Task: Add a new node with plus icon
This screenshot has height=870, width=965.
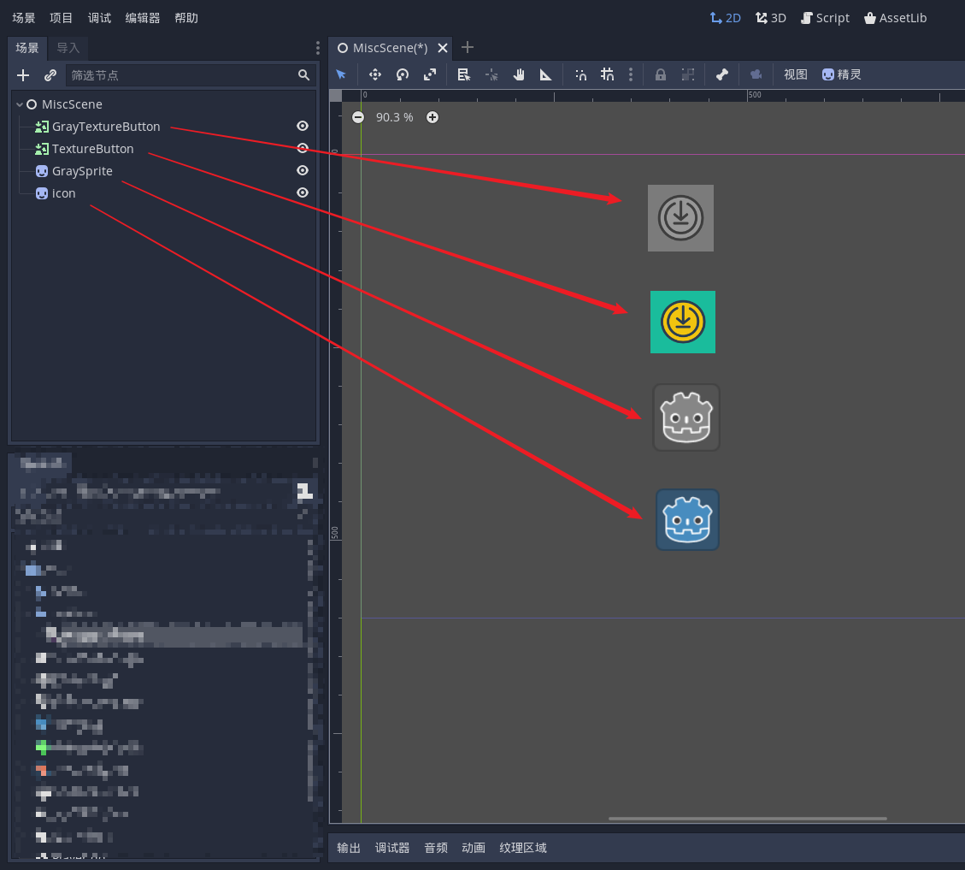Action: [x=23, y=75]
